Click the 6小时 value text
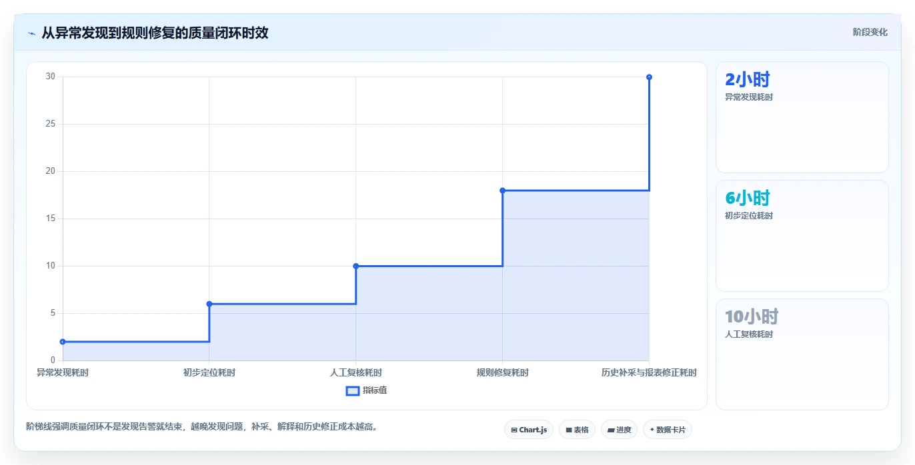 [x=748, y=199]
